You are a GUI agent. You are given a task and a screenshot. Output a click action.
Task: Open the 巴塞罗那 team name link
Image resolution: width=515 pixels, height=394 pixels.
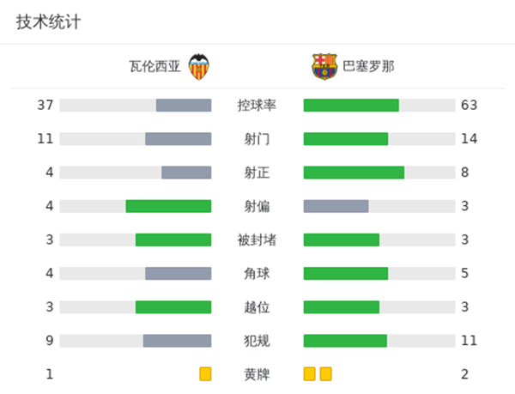pos(369,66)
